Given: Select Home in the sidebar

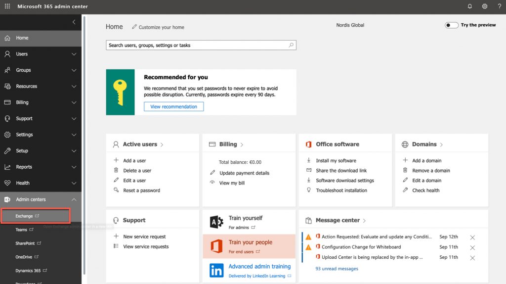Looking at the screenshot, I should pyautogui.click(x=41, y=38).
